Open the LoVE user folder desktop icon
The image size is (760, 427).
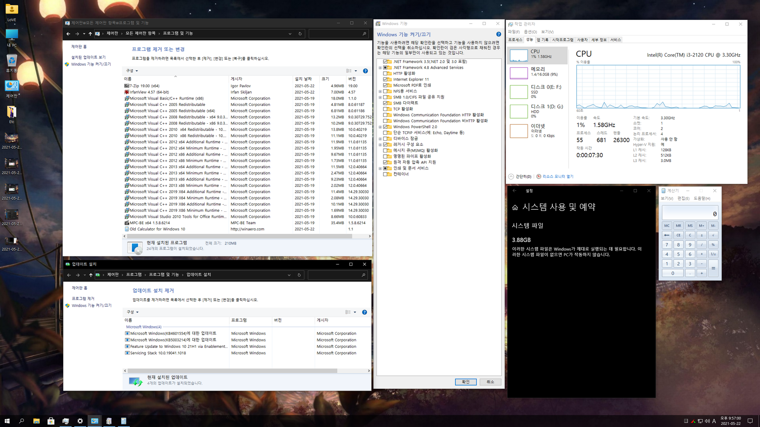(12, 12)
